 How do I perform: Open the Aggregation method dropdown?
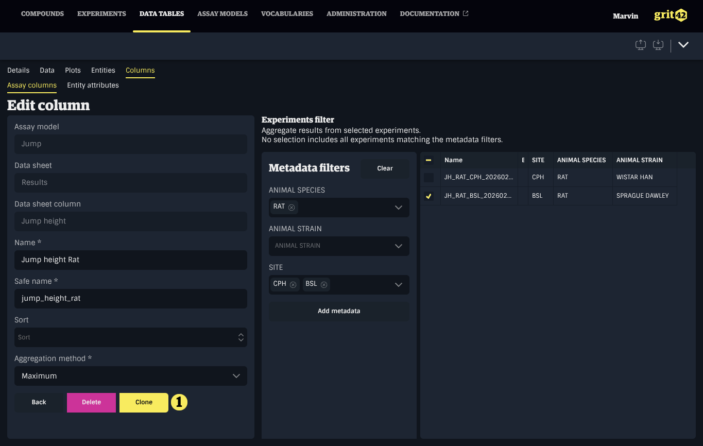[x=131, y=376]
